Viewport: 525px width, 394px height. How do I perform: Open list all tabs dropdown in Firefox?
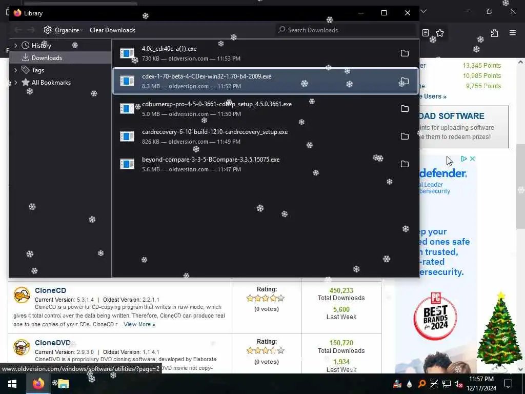tap(423, 11)
